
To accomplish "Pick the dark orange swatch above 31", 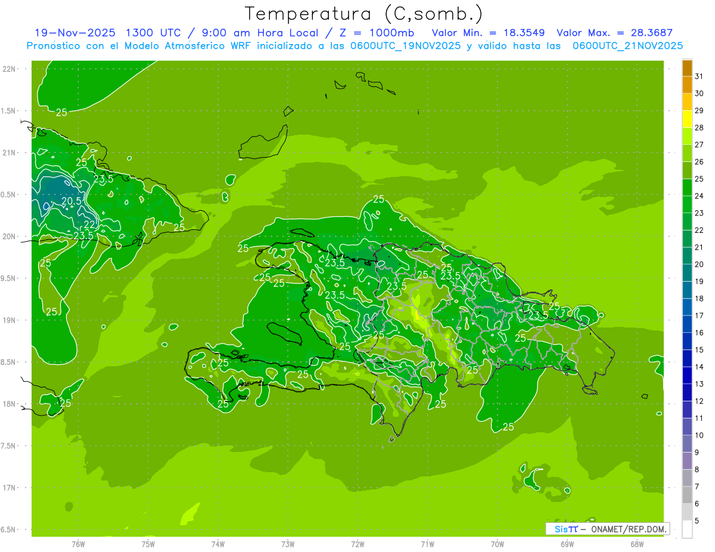I will (x=687, y=68).
